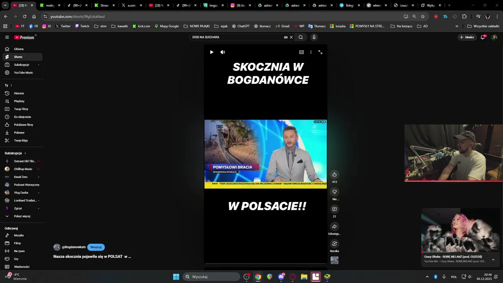The image size is (503, 283).
Task: Open a new browser tab
Action: 449,6
